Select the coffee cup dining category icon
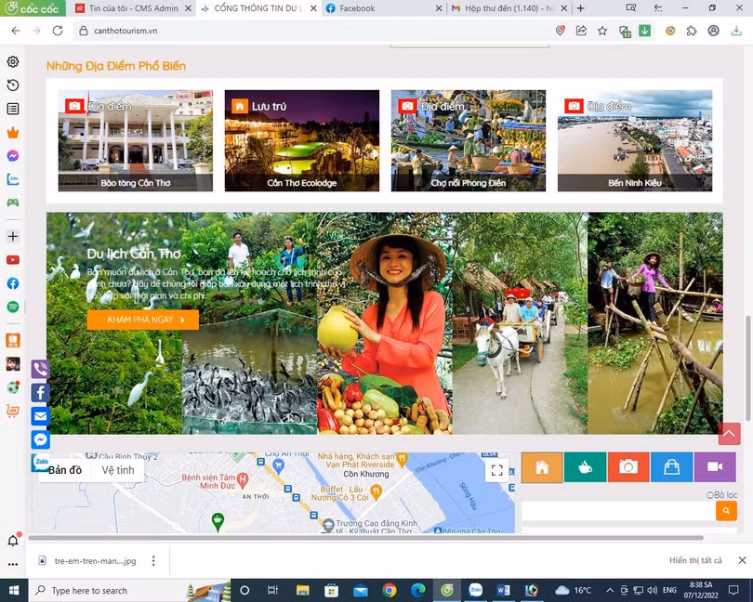The height and width of the screenshot is (602, 753). [x=586, y=467]
